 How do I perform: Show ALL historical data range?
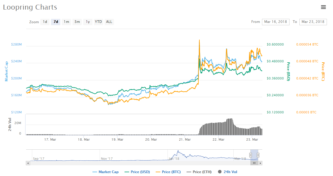109,22
